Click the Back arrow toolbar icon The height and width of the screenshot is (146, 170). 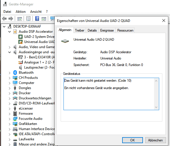point(4,19)
